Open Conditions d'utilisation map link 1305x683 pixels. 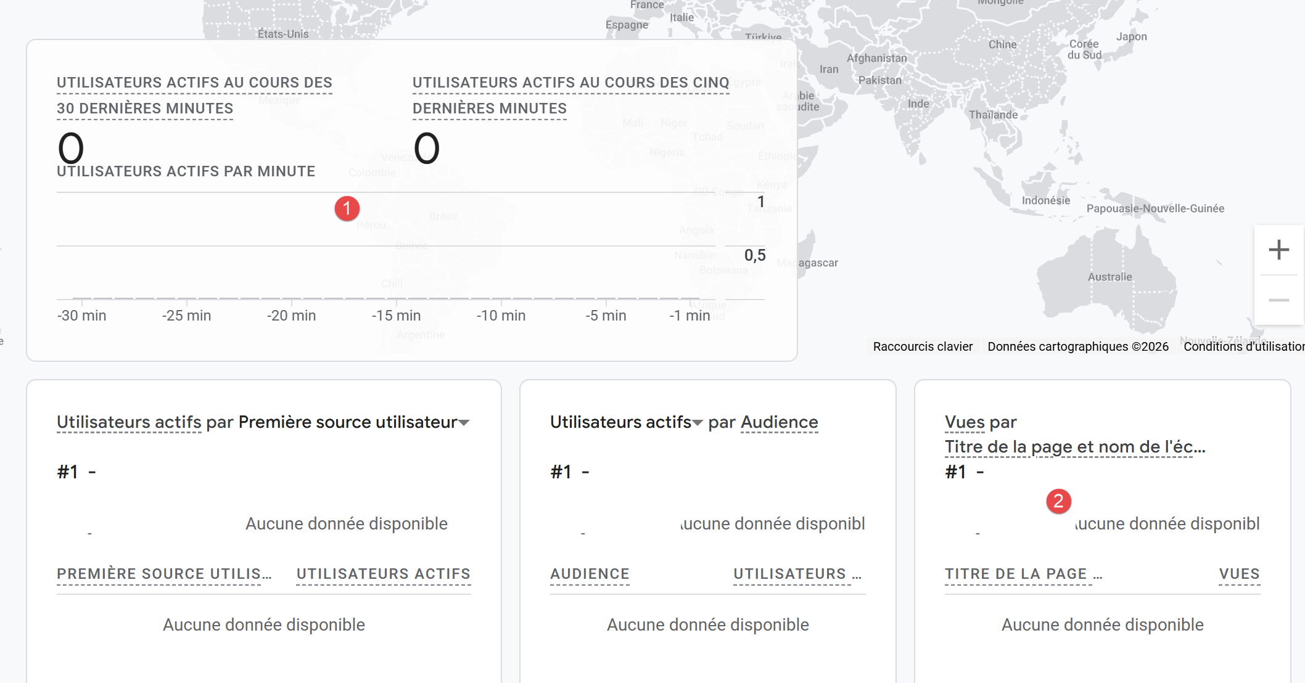pos(1243,346)
